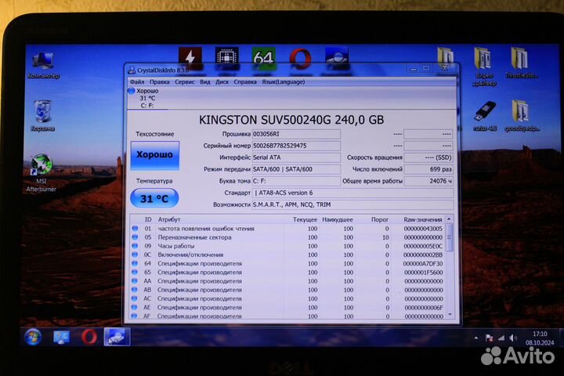This screenshot has width=564, height=376.
Task: Click the Serial ATA interface field
Action: tap(296, 157)
